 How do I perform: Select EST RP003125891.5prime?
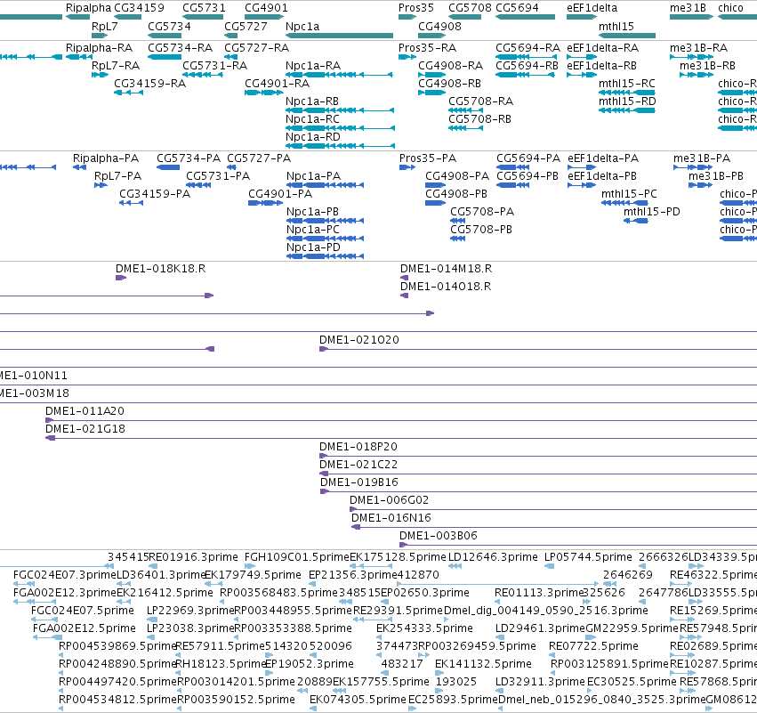609,664
